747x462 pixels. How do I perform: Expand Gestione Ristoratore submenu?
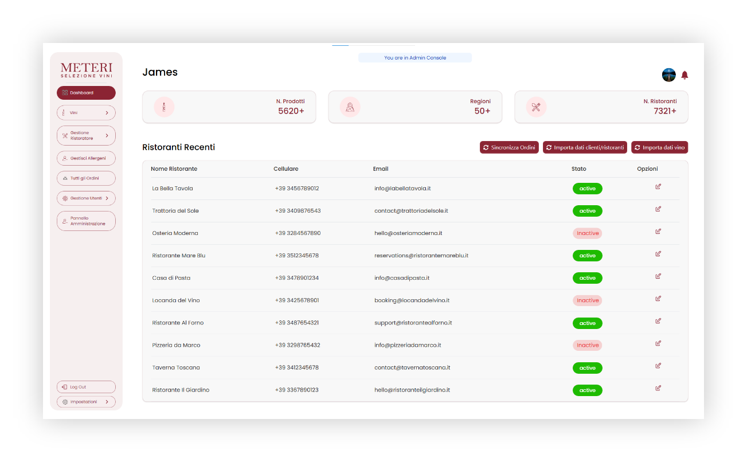[86, 136]
